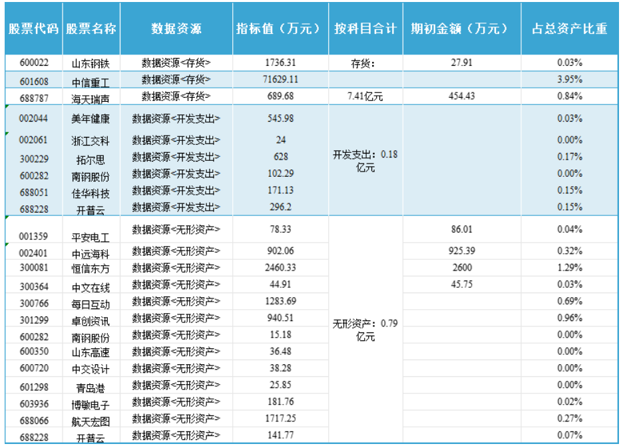
Task: Click the 7.41亿元 subtotal cell
Action: 365,96
